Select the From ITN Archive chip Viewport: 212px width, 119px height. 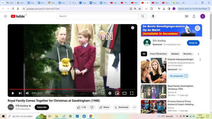158,54
